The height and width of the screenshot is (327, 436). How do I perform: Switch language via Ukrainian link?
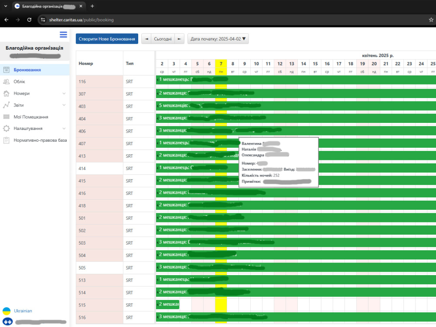click(x=23, y=311)
